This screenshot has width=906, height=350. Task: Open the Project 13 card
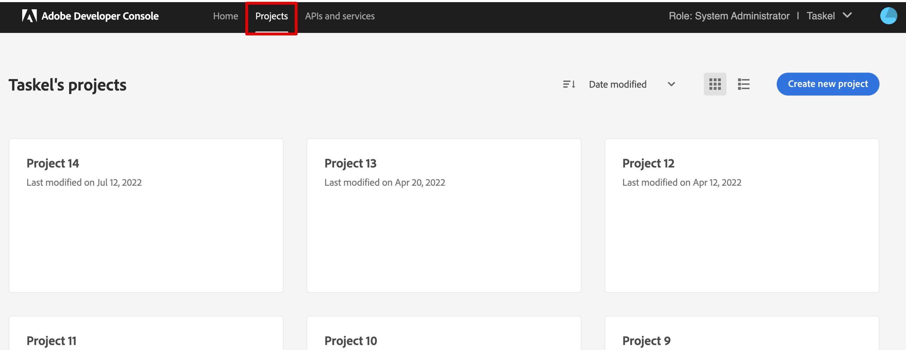click(444, 215)
